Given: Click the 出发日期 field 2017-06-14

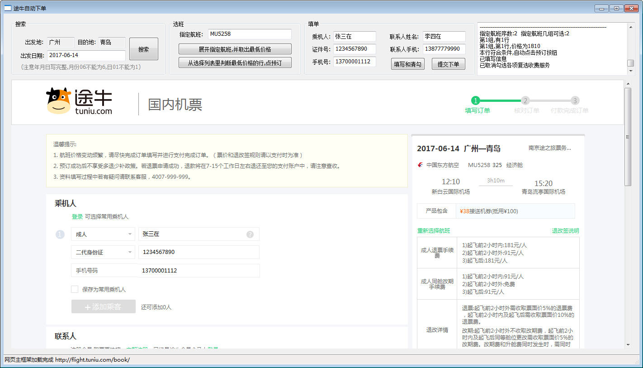Looking at the screenshot, I should coord(86,55).
